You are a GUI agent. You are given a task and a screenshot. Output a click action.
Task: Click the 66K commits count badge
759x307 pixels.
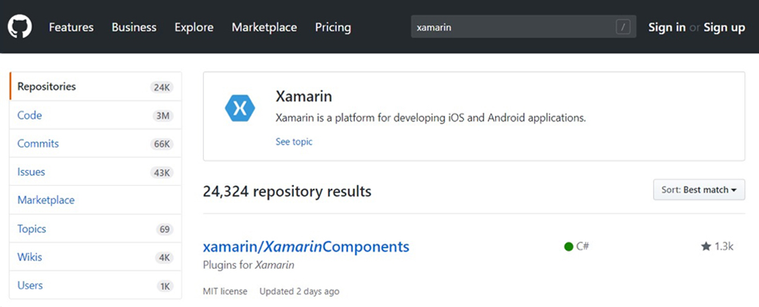[161, 145]
